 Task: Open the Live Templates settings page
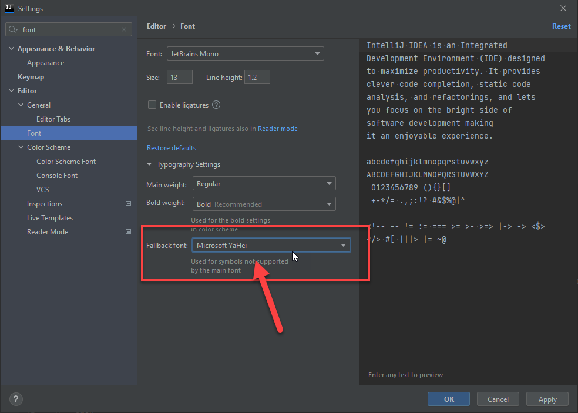point(50,218)
